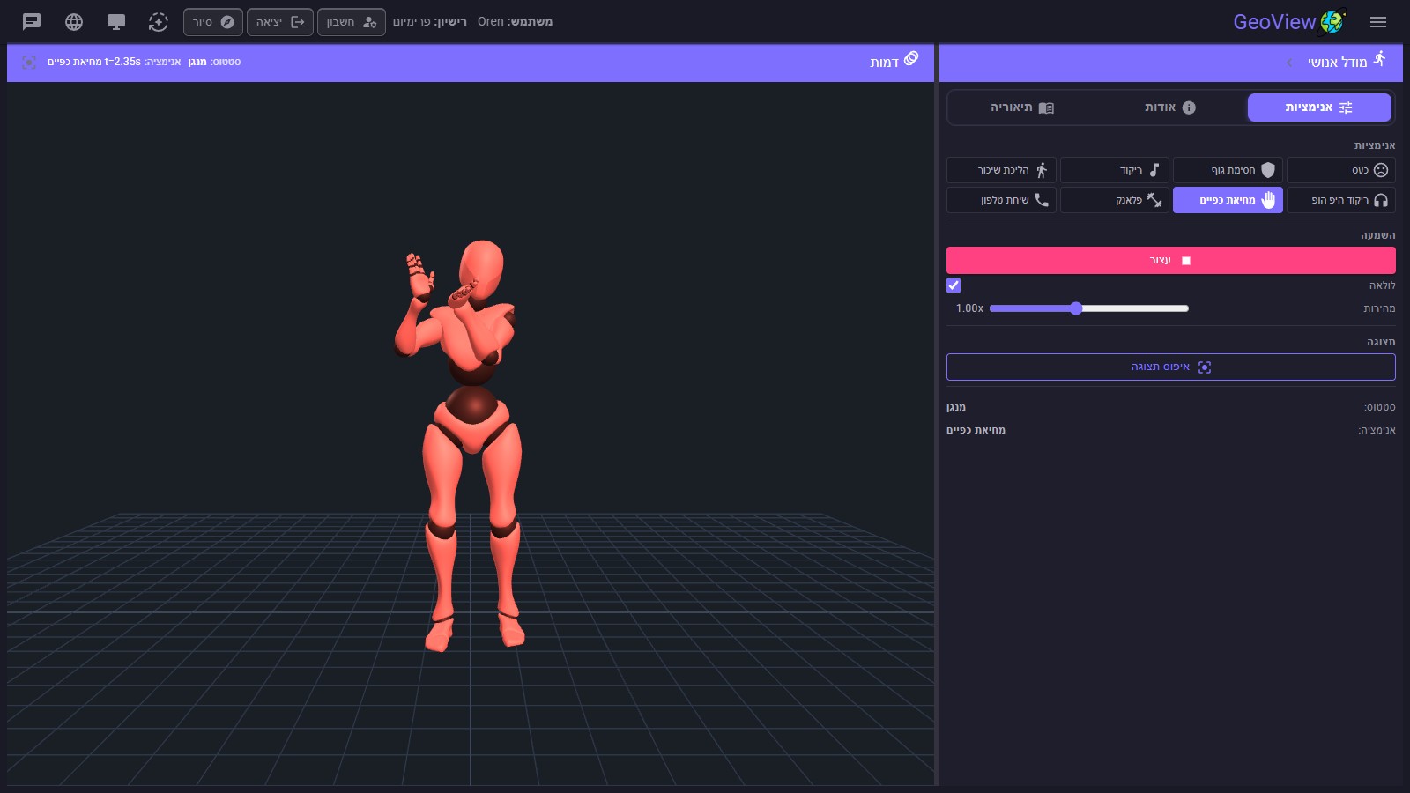The image size is (1410, 793).
Task: Click the monitor display icon
Action: 116,22
